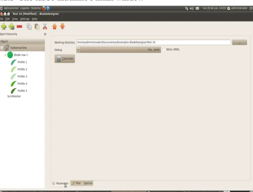This screenshot has width=253, height=192.
Task: Click the power shutdown icon
Action: click(251, 8)
